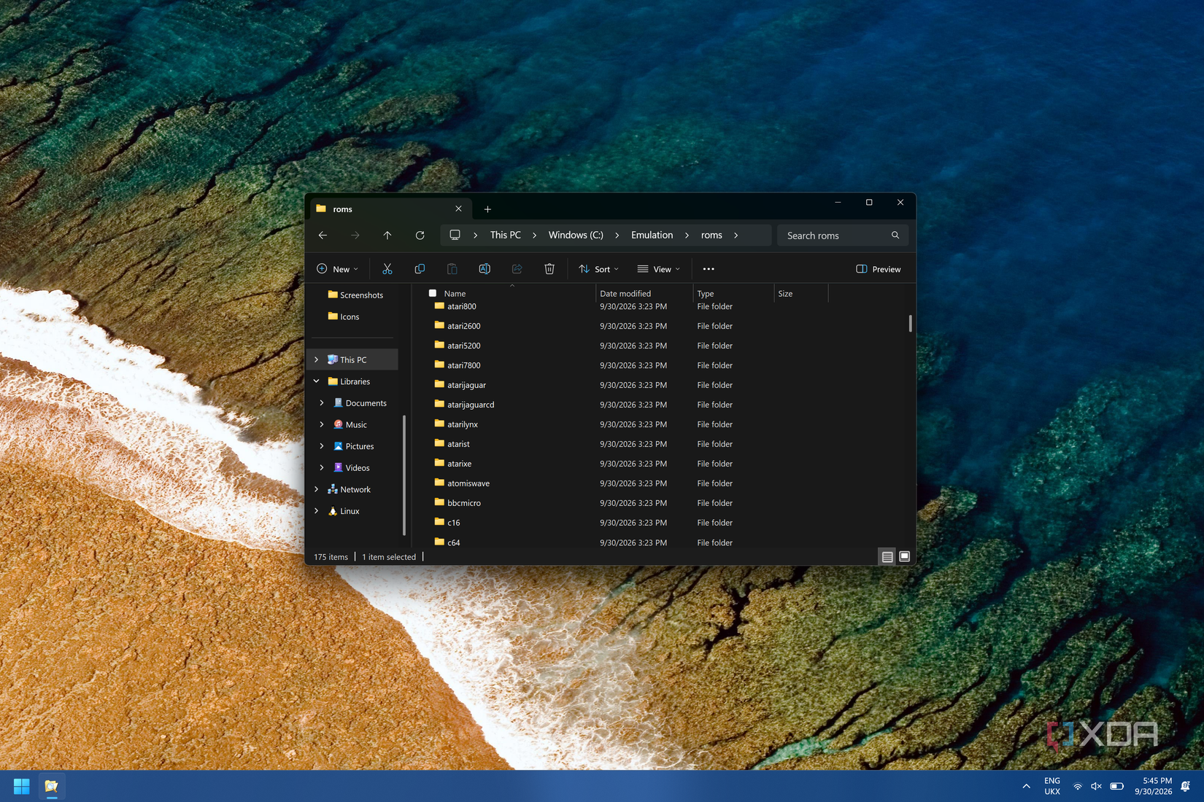Click File Explorer icon on taskbar
The width and height of the screenshot is (1204, 802).
click(x=51, y=786)
